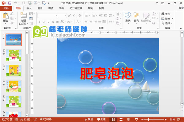This screenshot has width=184, height=122.
Task: Click thumbnail pane scroll down arrow
Action: [x=27, y=116]
